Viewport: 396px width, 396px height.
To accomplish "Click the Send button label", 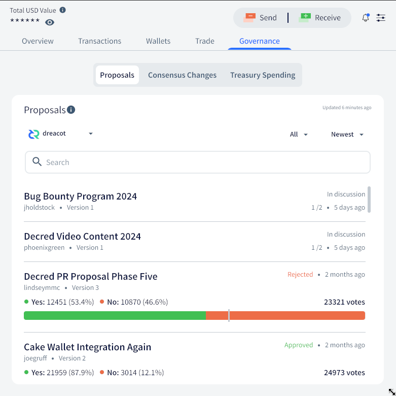I will click(x=268, y=18).
